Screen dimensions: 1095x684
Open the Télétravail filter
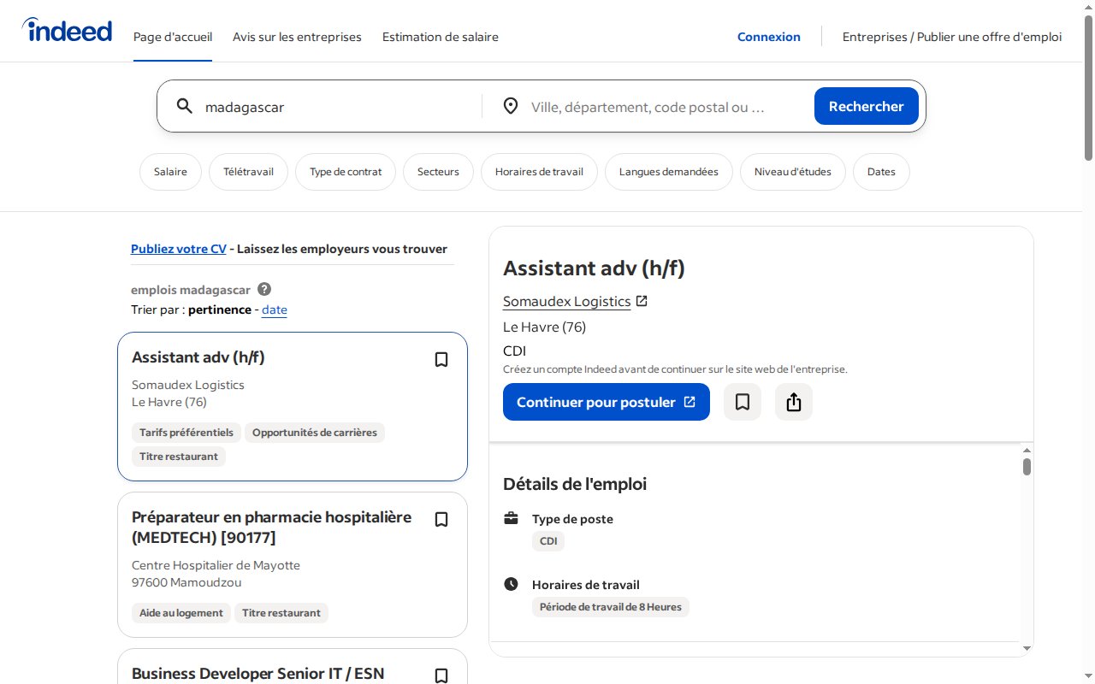(248, 172)
